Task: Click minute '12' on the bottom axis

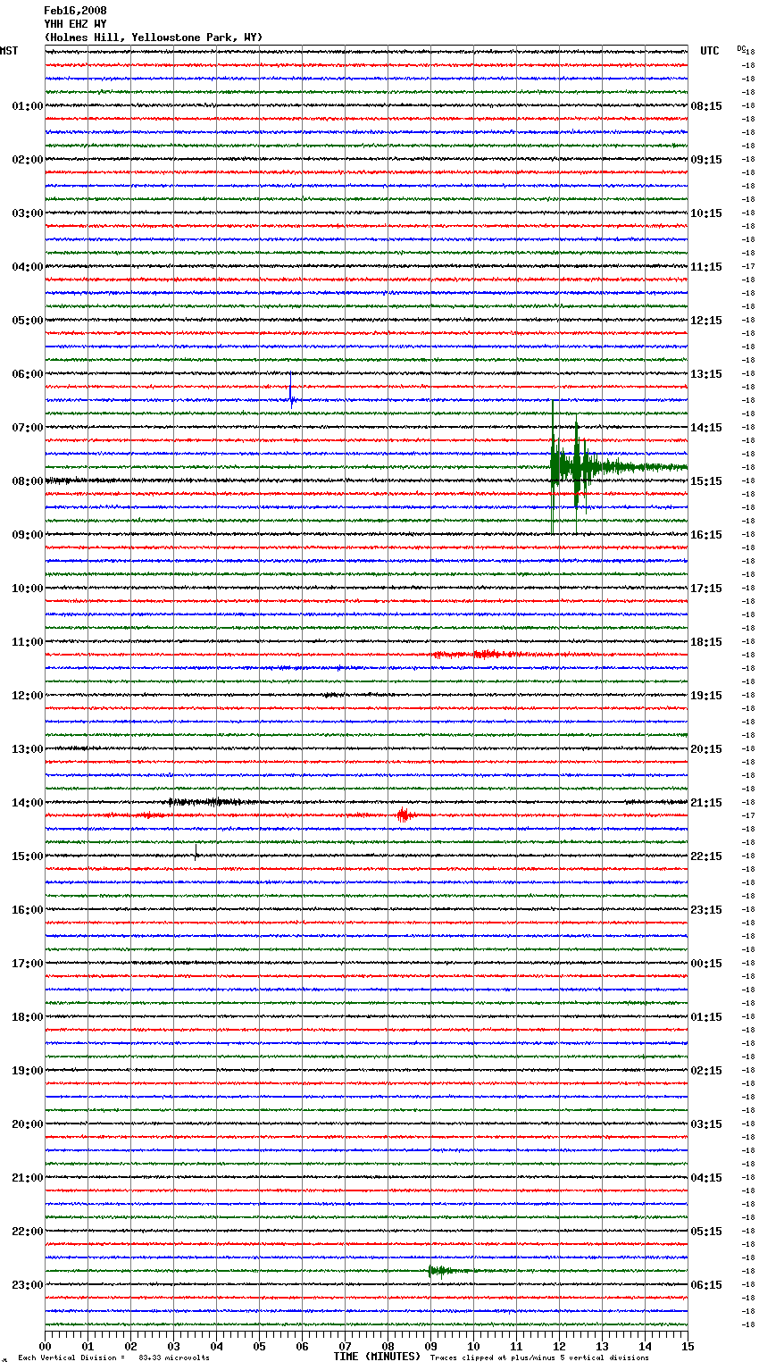Action: [x=559, y=1346]
